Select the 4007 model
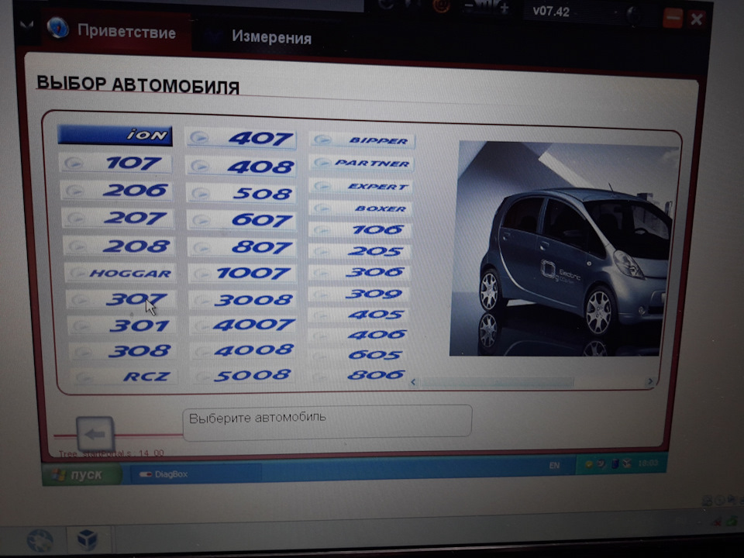 pyautogui.click(x=243, y=325)
